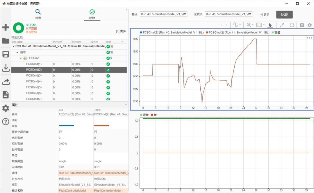Screen dimensions: 314x193
Task: Click 0 不匹配 mismatch count
Action: pyautogui.click(x=31, y=28)
